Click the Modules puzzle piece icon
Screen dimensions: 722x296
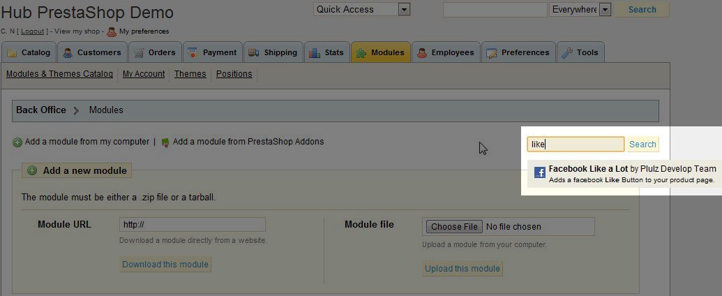pos(361,52)
